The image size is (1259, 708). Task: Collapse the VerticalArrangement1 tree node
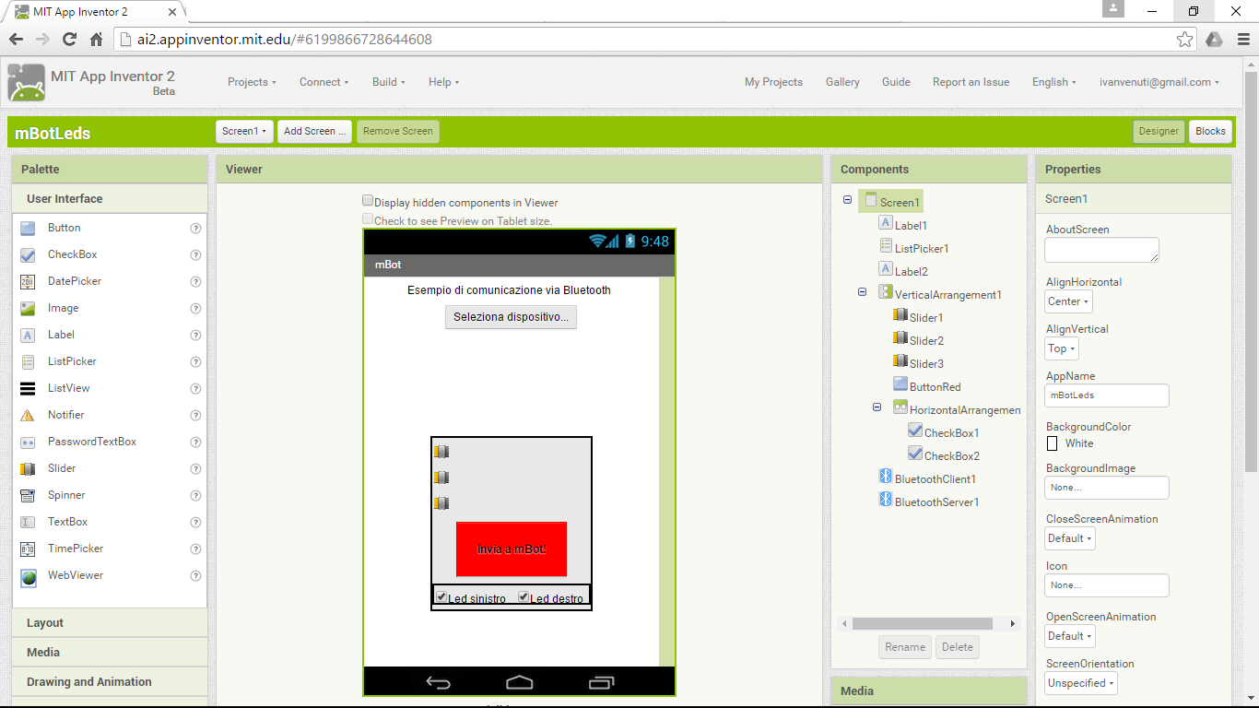pos(862,291)
